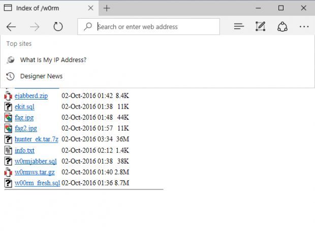
Task: Choose Designer News top site
Action: (41, 76)
